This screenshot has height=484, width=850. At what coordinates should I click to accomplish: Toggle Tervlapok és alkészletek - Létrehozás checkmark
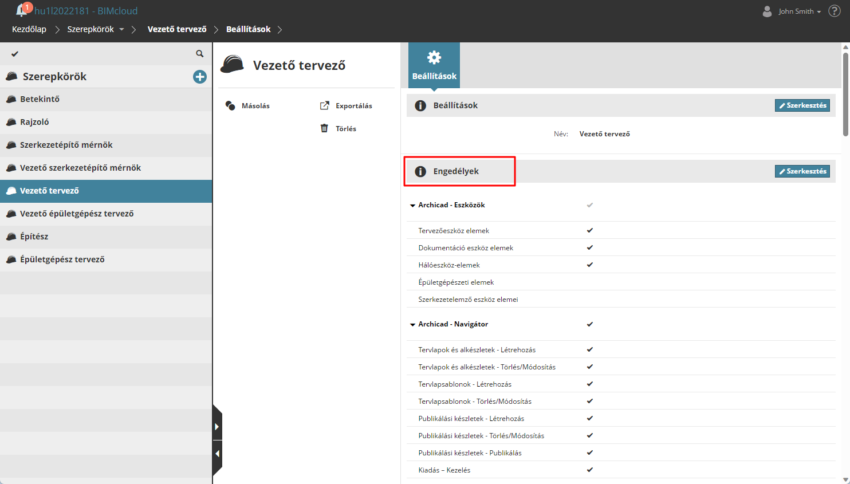590,349
